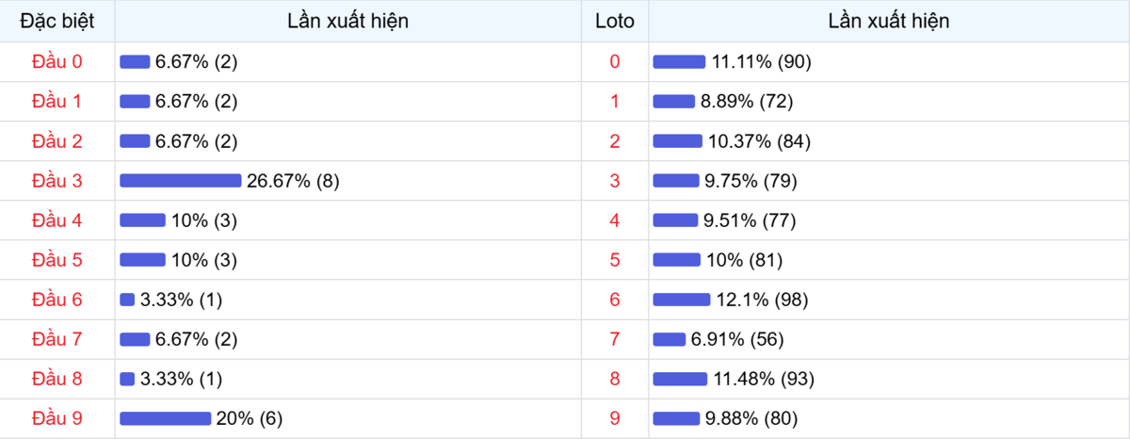Screen dimensions: 1130x439
Task: Click the right Lần xuất hiện header
Action: click(x=889, y=21)
